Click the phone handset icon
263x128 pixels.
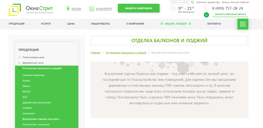point(206,8)
